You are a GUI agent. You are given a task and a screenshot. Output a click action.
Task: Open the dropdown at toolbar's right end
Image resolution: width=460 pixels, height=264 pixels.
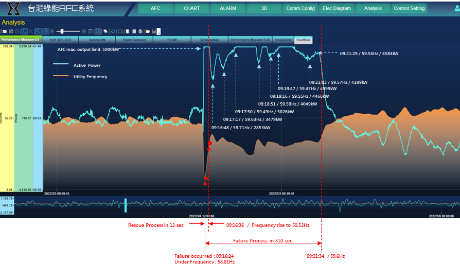point(159,31)
